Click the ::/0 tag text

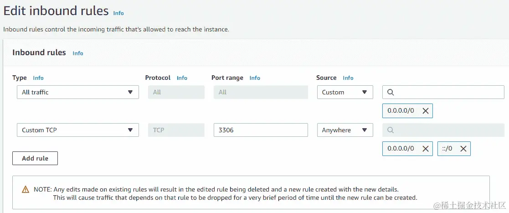(447, 149)
